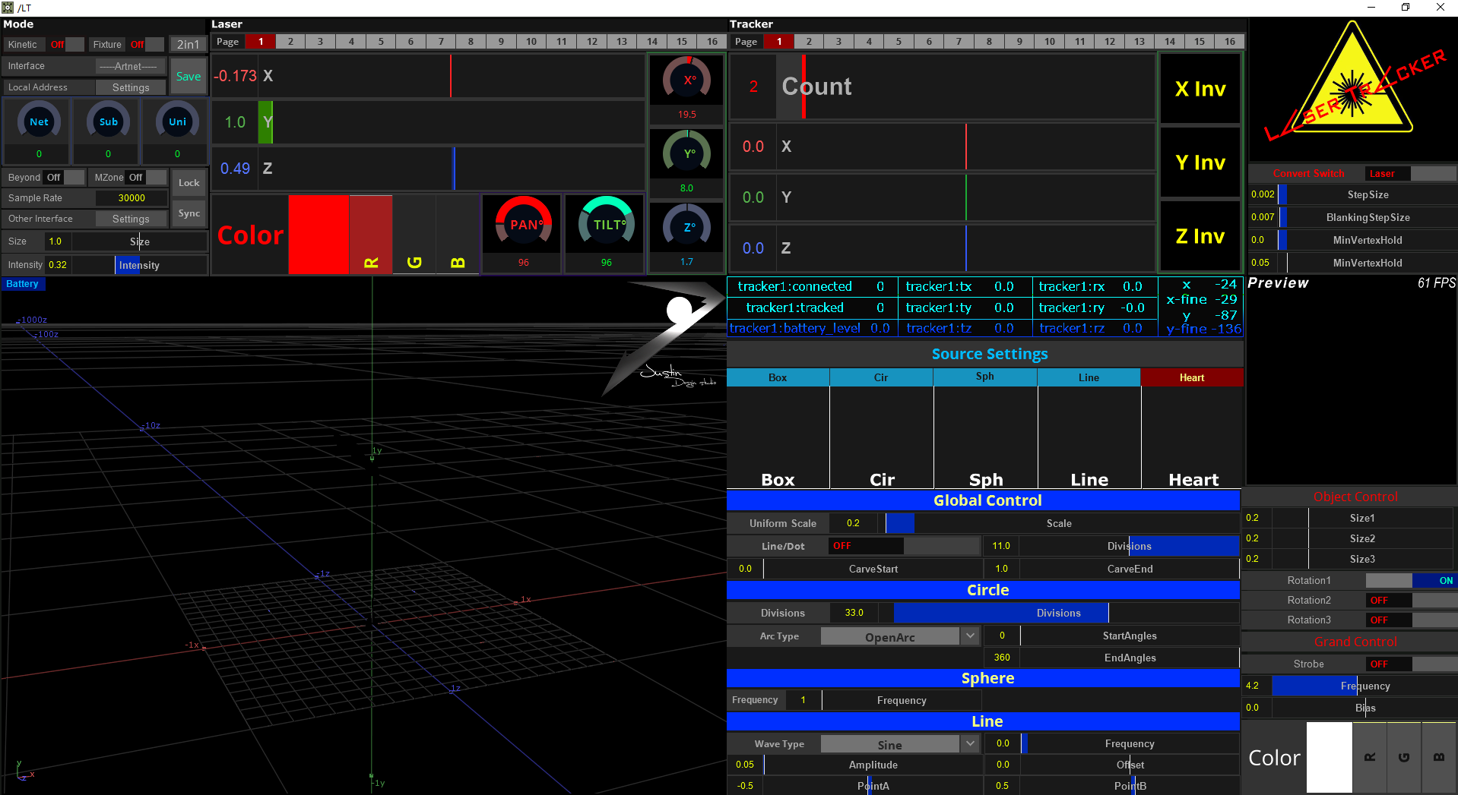Screen dimensions: 1458x795
Task: Click the G channel in Grand Control color
Action: [1404, 757]
